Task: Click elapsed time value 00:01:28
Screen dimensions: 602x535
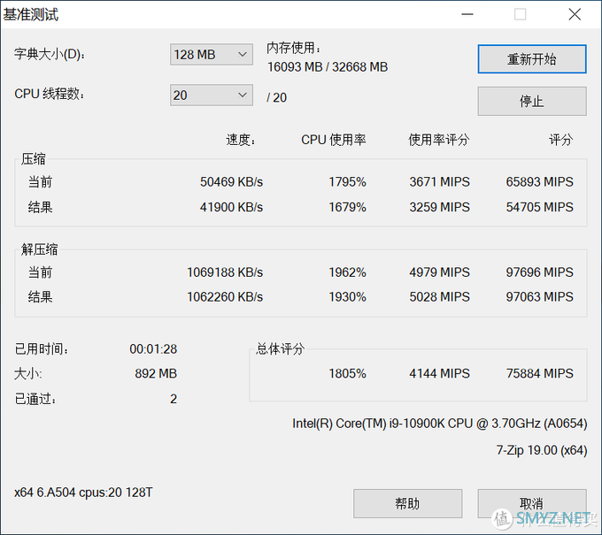Action: pyautogui.click(x=153, y=349)
